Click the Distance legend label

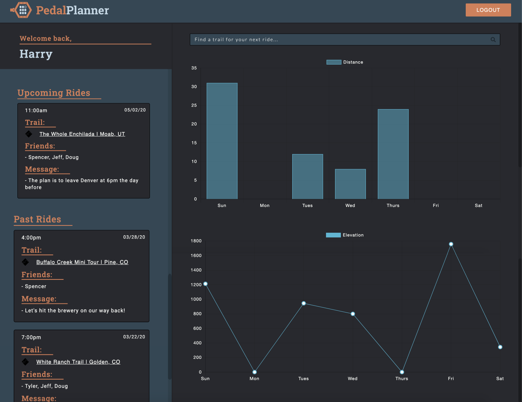[x=353, y=62]
